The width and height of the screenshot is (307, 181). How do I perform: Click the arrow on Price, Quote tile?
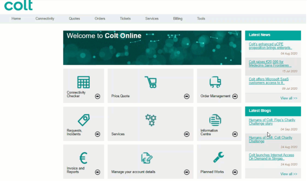coord(186,96)
